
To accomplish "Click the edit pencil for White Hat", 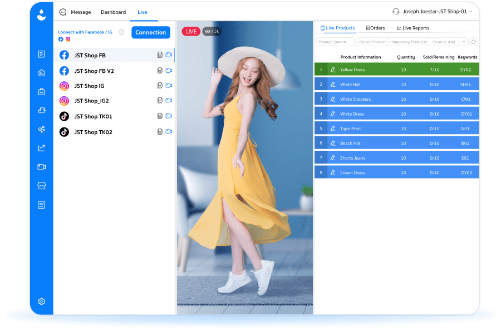I will coord(333,85).
